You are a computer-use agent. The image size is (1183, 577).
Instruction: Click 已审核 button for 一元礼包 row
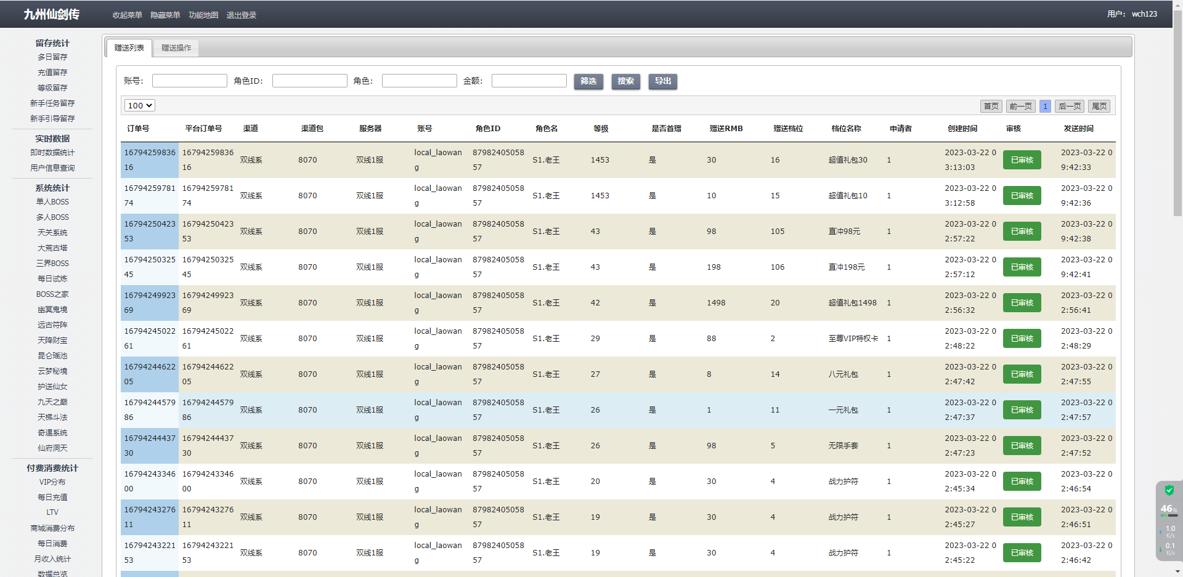(x=1022, y=410)
